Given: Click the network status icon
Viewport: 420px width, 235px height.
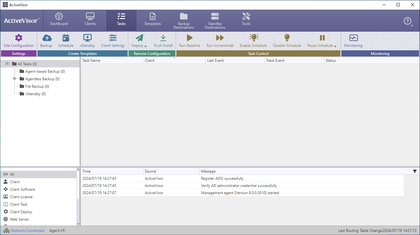Looking at the screenshot, I should (x=6, y=231).
